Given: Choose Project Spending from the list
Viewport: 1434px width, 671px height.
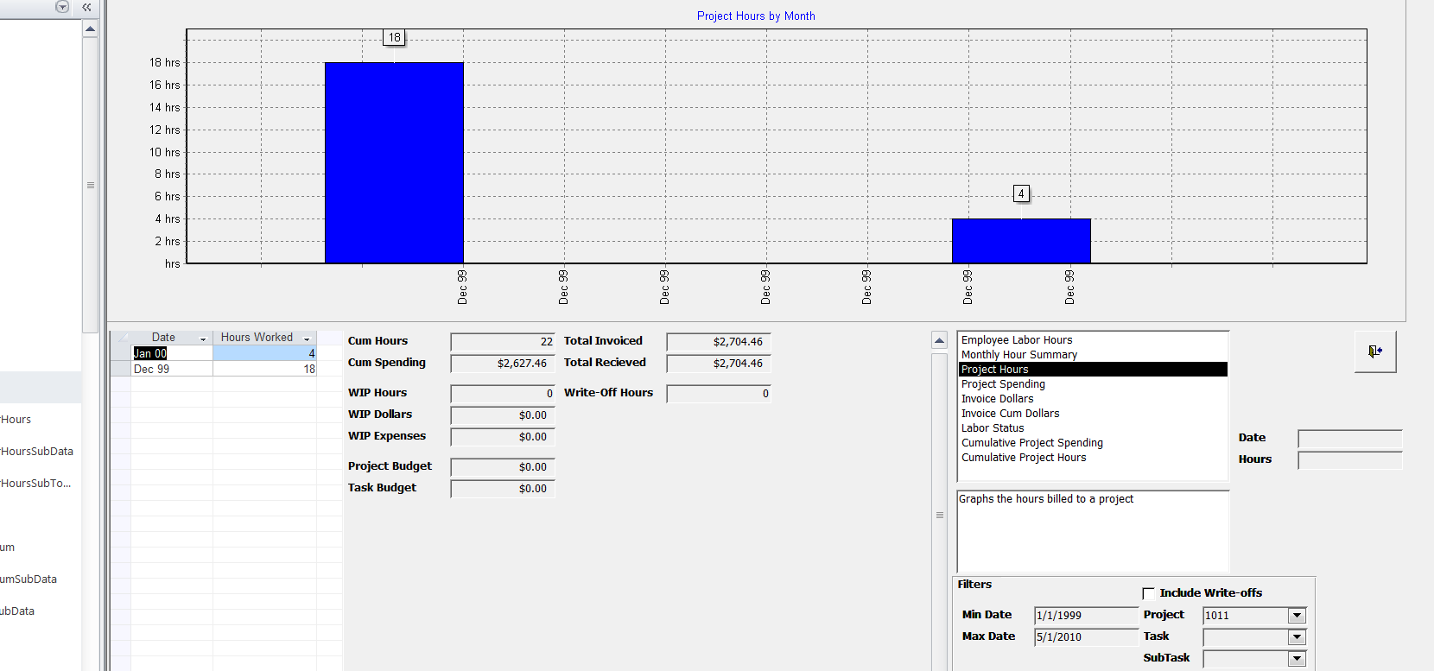Looking at the screenshot, I should point(1093,384).
